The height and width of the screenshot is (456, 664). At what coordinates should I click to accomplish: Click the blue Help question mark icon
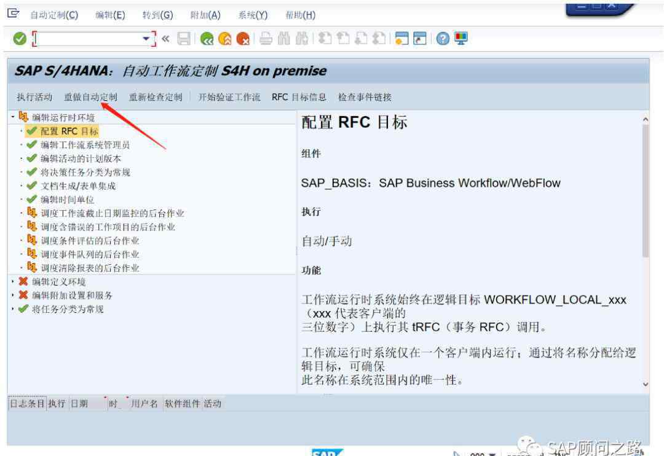tap(443, 39)
